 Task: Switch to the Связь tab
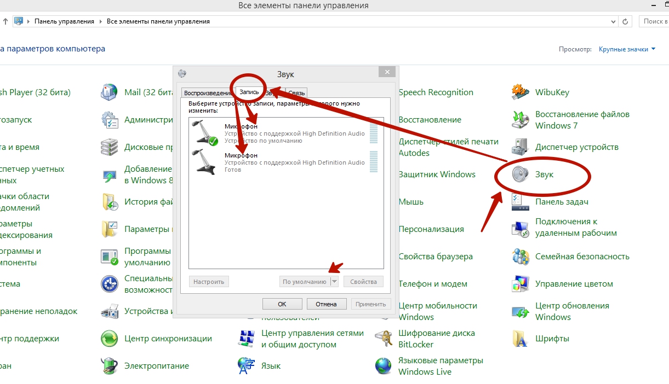tap(296, 93)
